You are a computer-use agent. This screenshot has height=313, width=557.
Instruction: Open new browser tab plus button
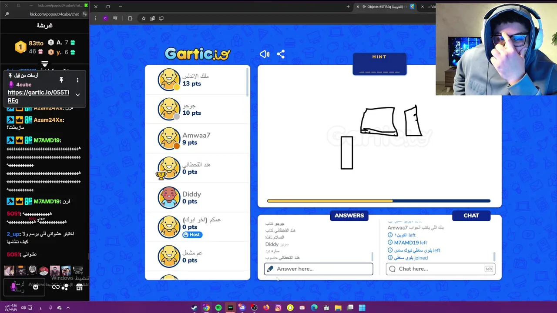tap(348, 7)
